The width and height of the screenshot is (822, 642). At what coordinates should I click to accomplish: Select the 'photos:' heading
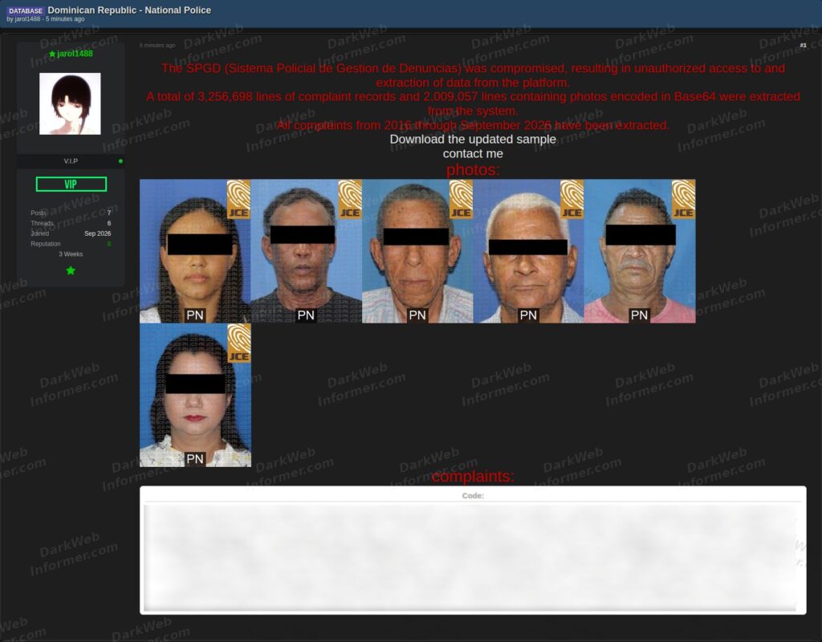coord(473,170)
